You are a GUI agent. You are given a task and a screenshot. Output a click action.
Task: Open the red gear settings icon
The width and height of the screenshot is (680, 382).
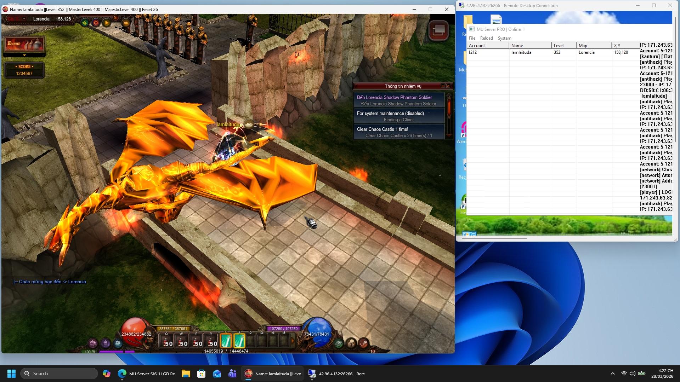pyautogui.click(x=96, y=23)
